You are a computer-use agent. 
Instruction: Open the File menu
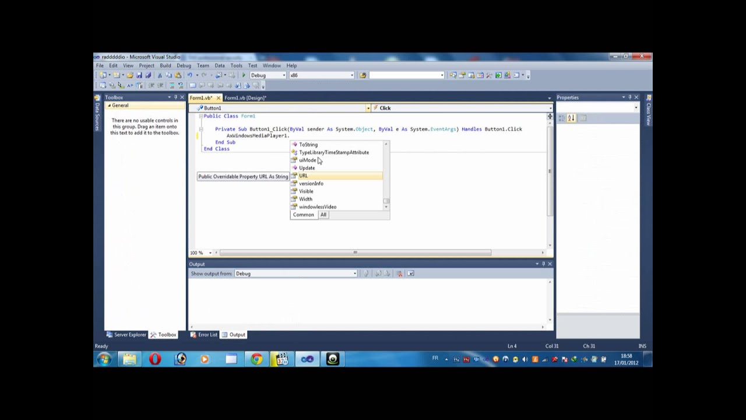coord(100,66)
